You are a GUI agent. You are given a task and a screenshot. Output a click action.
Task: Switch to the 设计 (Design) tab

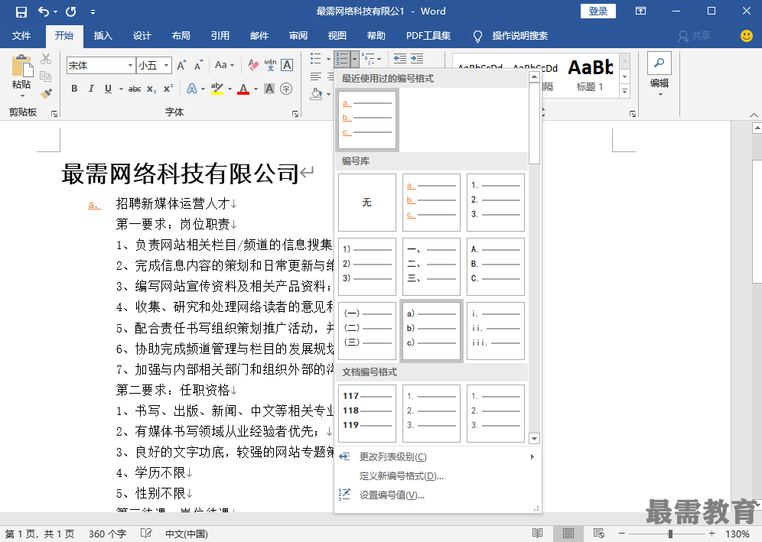(142, 35)
